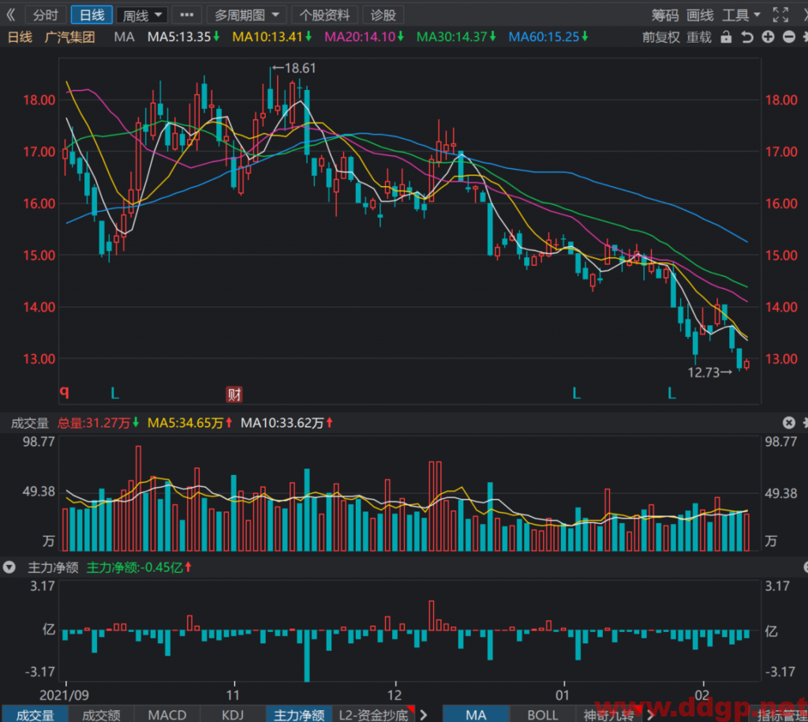Toggle 前复权 price adjustment

(x=661, y=37)
